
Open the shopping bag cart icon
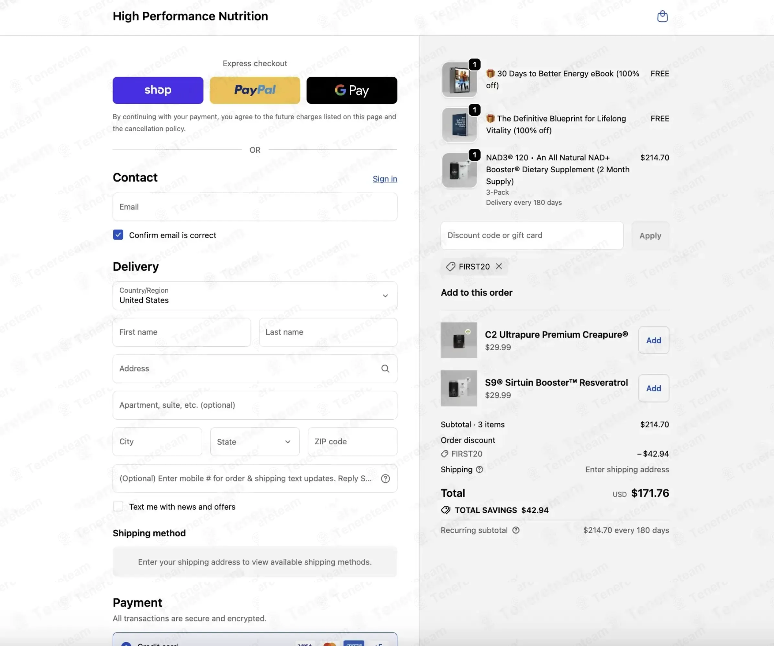point(662,16)
